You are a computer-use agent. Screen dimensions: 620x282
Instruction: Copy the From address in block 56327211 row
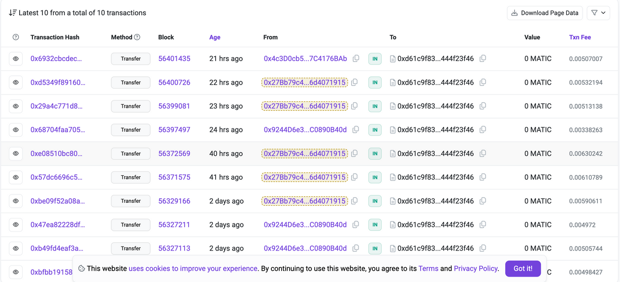(356, 224)
